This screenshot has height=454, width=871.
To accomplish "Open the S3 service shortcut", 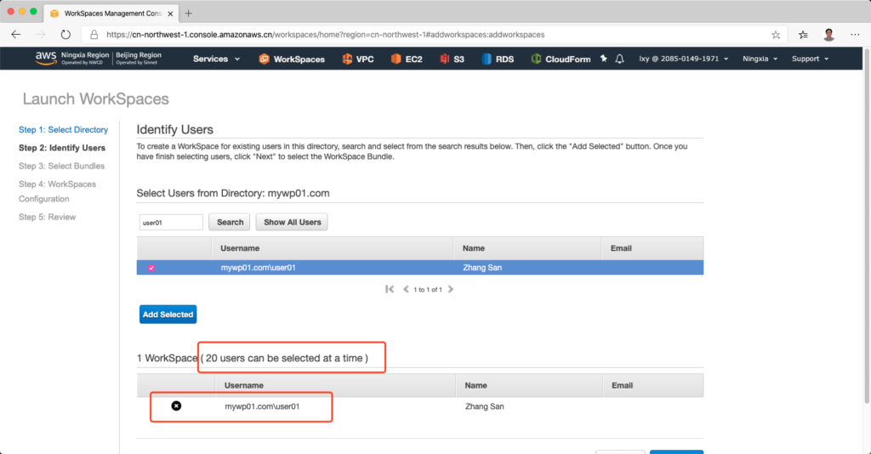I will [x=452, y=60].
